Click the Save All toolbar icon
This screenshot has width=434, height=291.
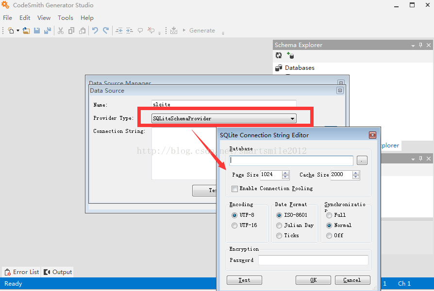pos(48,31)
